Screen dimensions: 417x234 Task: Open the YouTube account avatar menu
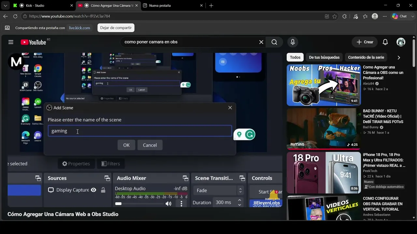coord(401,42)
